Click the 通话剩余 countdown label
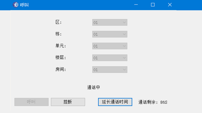Screen dimensions: 202x113 coord(153,102)
